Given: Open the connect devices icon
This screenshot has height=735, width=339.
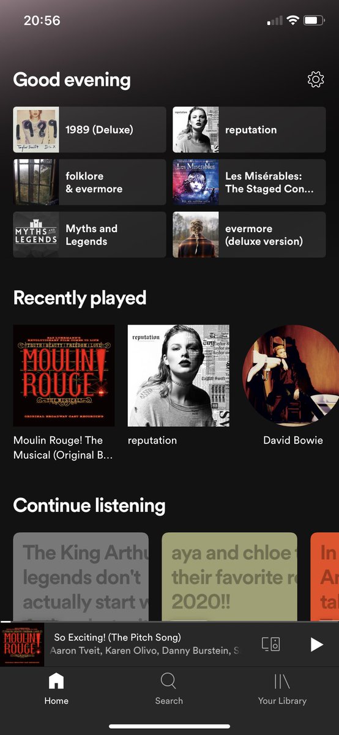Looking at the screenshot, I should 270,644.
